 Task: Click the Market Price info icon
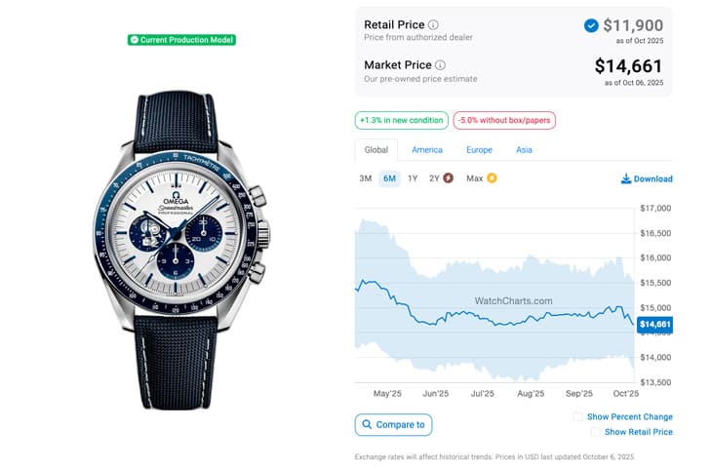coord(440,65)
